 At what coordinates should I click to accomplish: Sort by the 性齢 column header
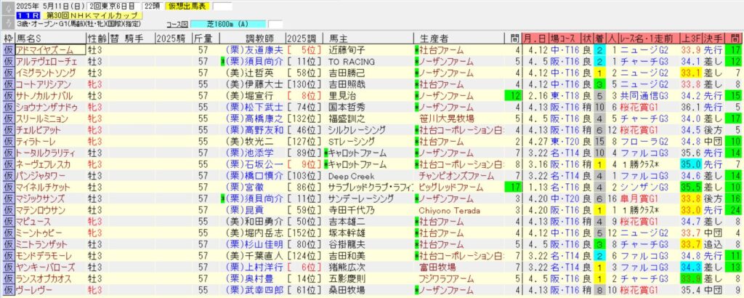(98, 39)
